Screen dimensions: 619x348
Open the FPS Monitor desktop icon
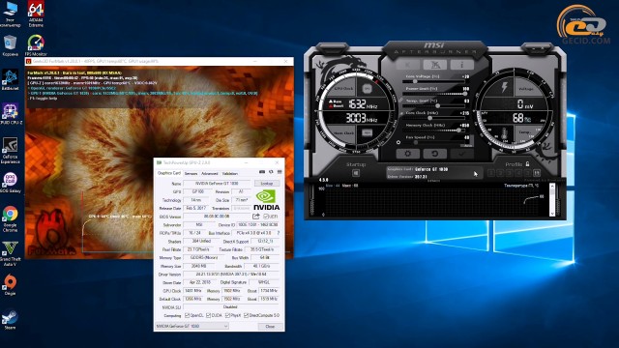[x=36, y=45]
